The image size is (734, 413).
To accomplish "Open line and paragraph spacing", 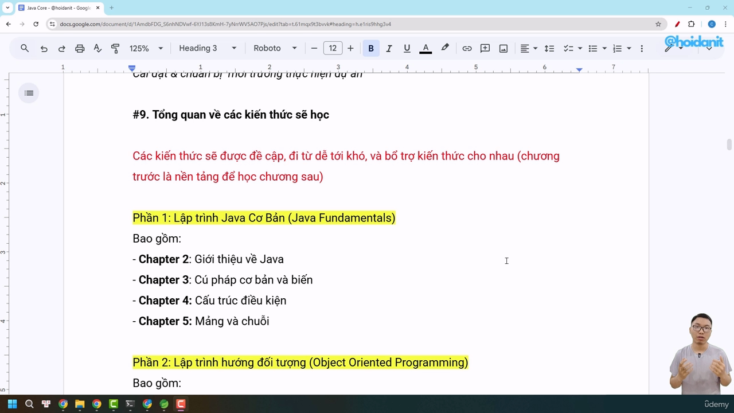I will click(549, 48).
